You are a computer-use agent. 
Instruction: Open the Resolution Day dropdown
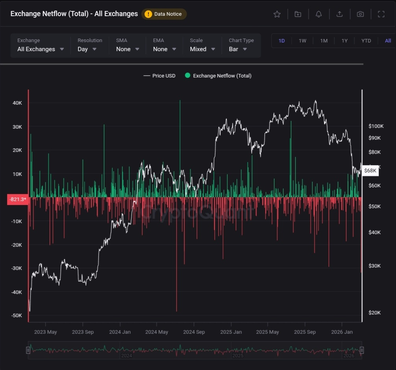87,49
